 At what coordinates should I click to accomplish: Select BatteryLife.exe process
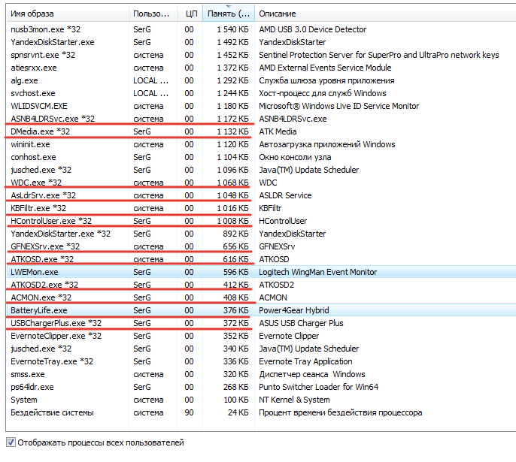(x=39, y=310)
